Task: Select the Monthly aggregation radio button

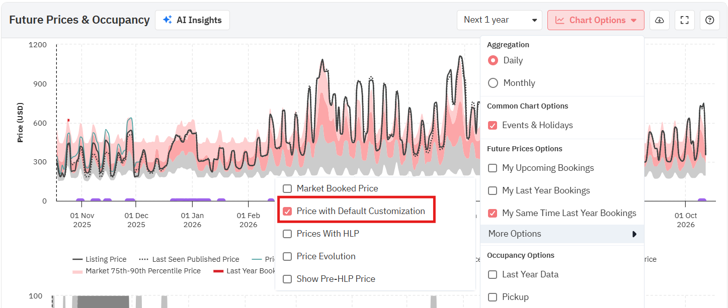Action: (x=493, y=83)
